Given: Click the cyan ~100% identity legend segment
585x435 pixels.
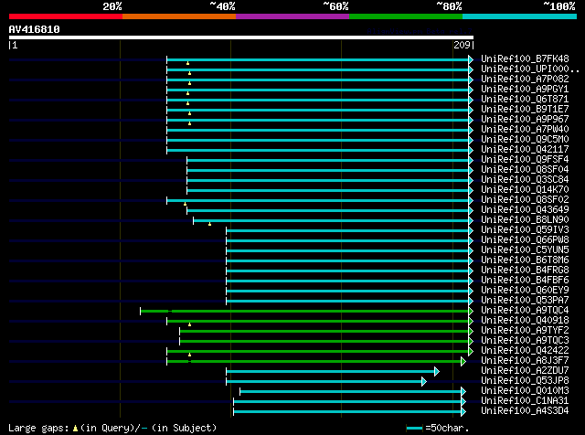Looking at the screenshot, I should coord(520,16).
